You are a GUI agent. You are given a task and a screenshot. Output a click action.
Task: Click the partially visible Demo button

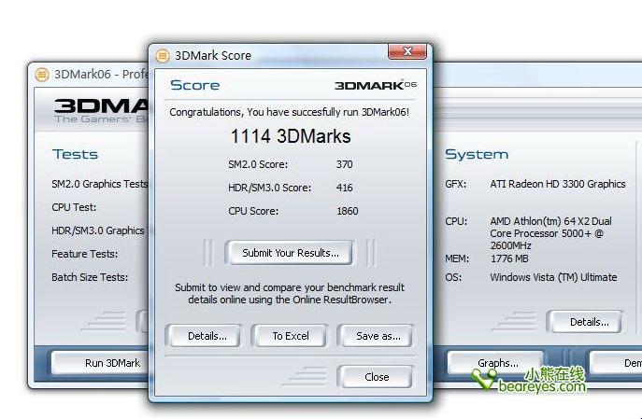coord(626,363)
